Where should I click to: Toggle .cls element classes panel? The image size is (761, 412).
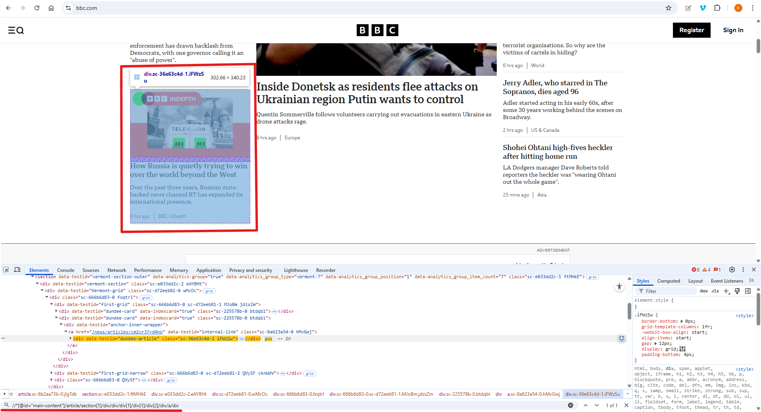click(x=715, y=291)
